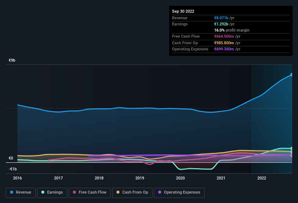
Task: Click the 2016 x-axis label
Action: pos(17,178)
